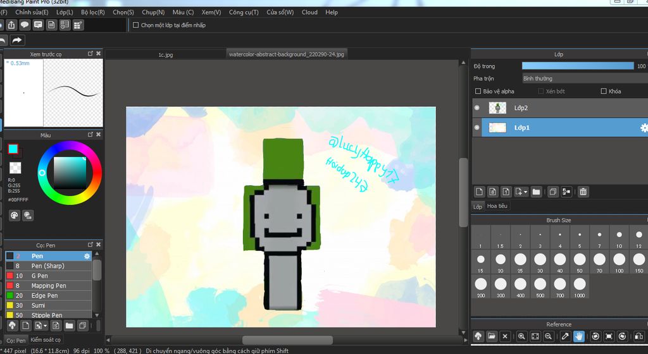Open a reference image file
Viewport: 648px width, 354px height.
pos(491,336)
